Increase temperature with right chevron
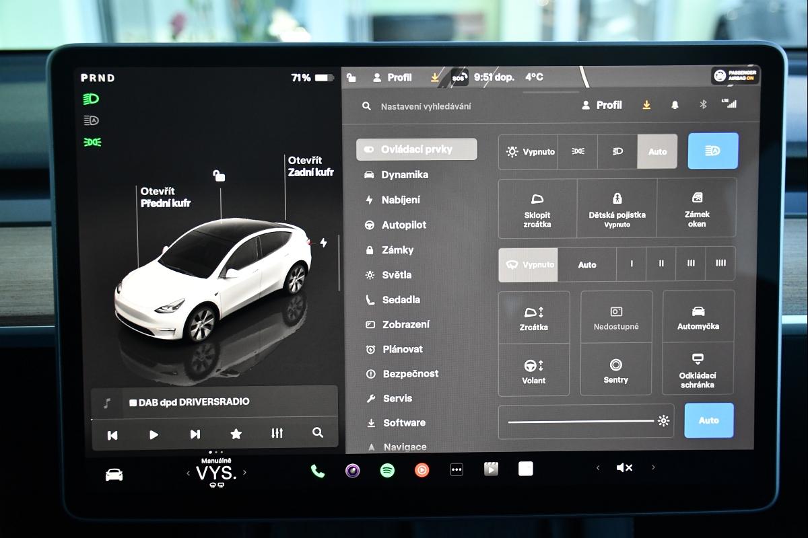Image resolution: width=808 pixels, height=538 pixels. (244, 473)
